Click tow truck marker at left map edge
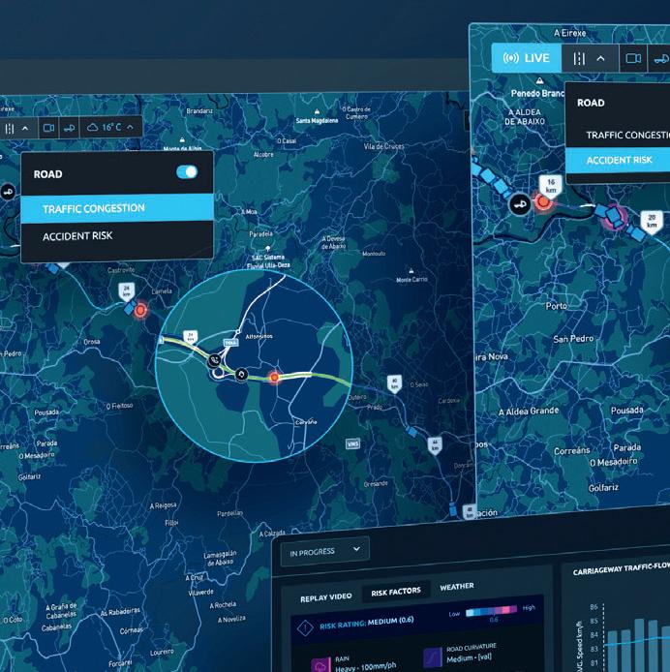The width and height of the screenshot is (670, 672). (8, 192)
